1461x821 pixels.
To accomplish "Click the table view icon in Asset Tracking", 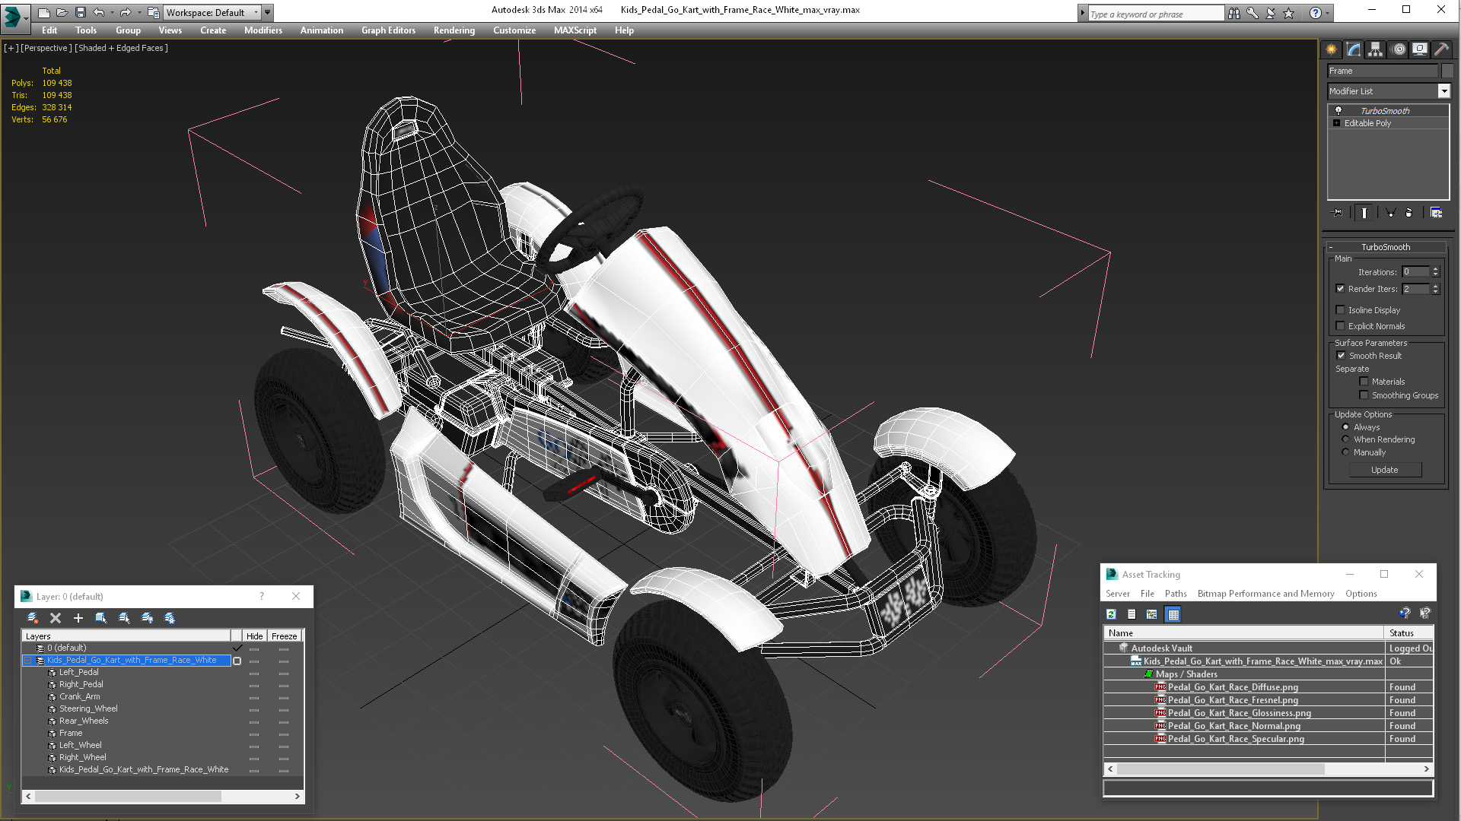I will click(x=1173, y=614).
